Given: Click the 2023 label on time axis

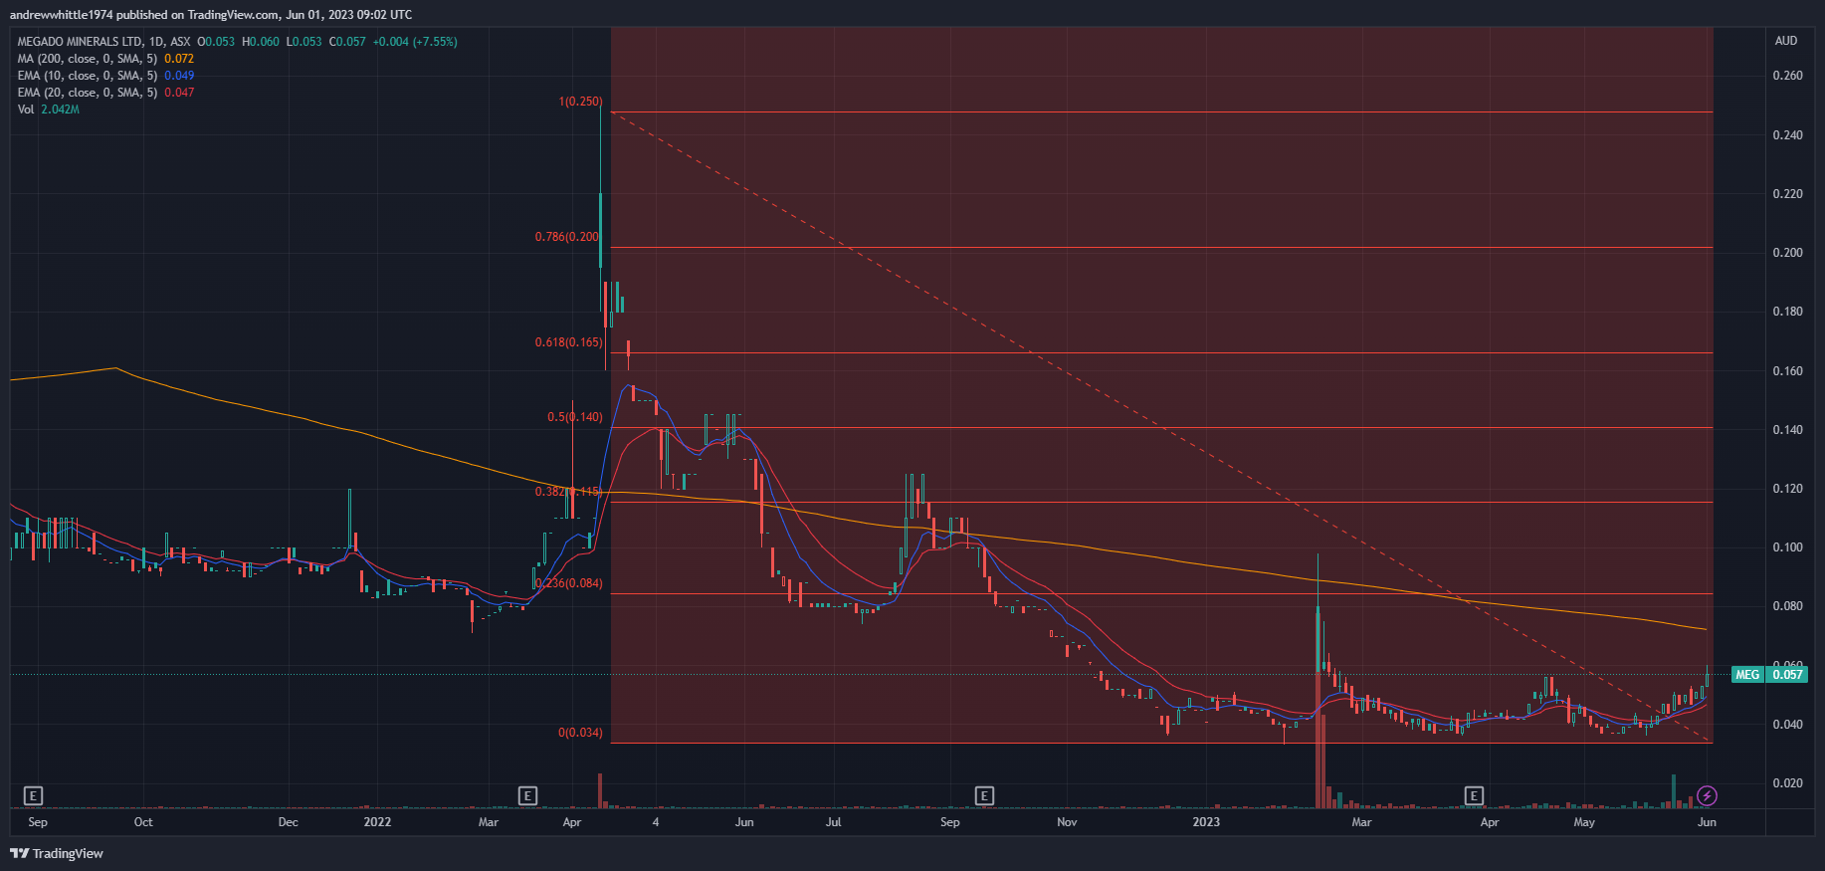Looking at the screenshot, I should pyautogui.click(x=1206, y=822).
